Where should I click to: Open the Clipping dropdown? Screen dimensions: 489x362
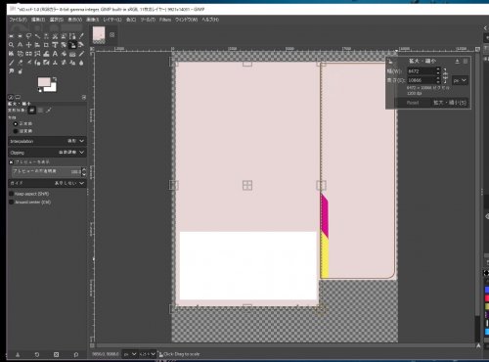point(47,153)
